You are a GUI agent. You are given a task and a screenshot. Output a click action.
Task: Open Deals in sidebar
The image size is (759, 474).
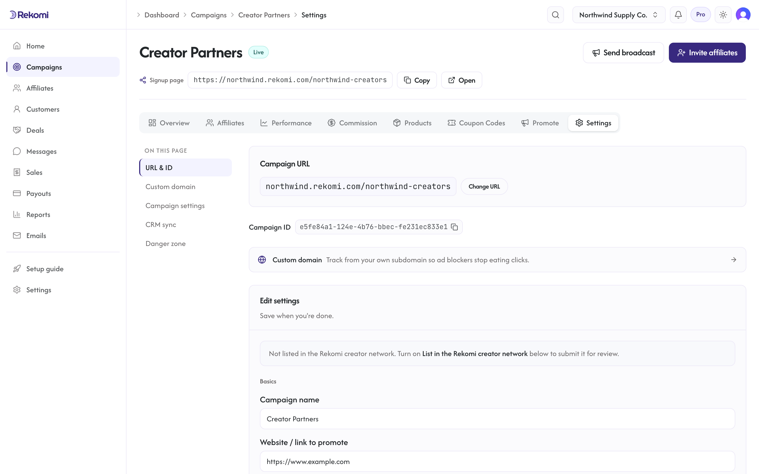[x=63, y=130]
